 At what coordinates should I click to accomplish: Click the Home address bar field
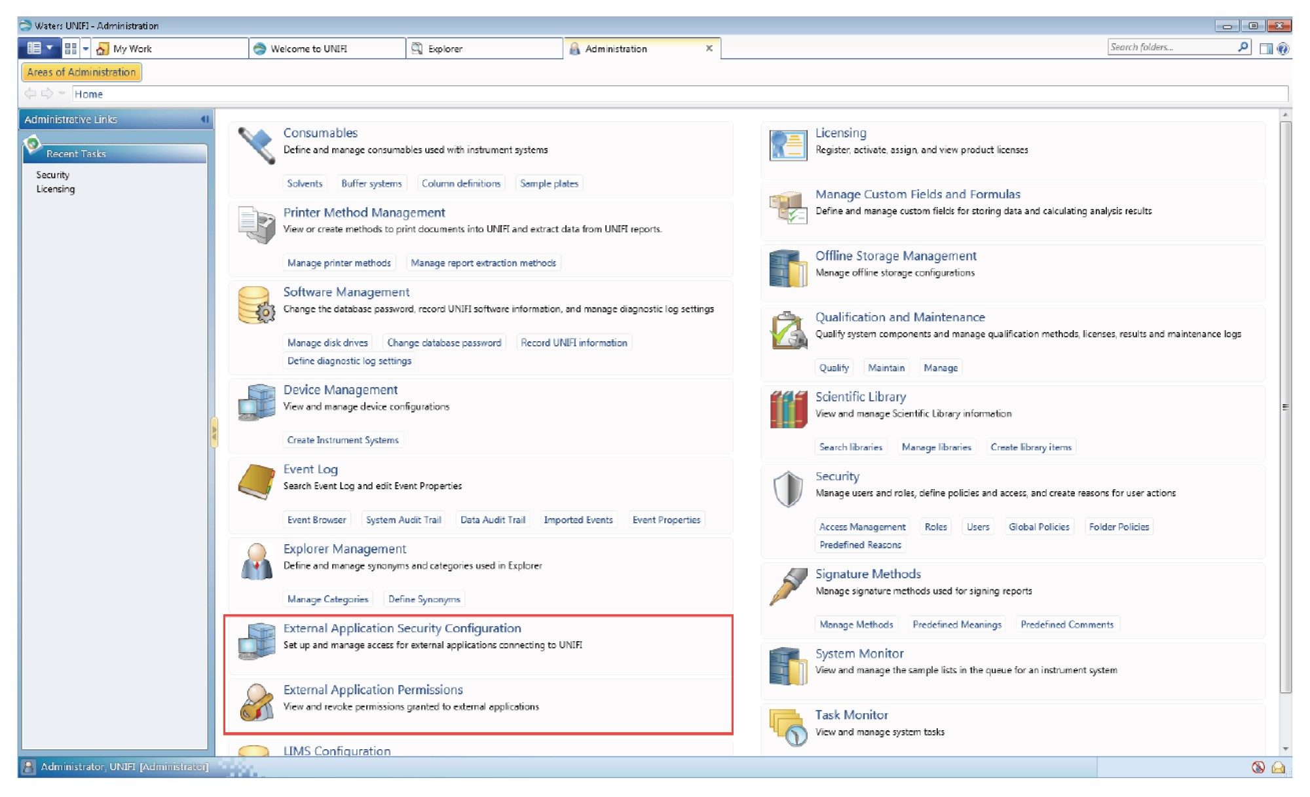pyautogui.click(x=680, y=94)
